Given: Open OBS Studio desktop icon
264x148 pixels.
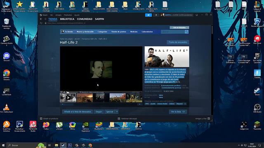Looking at the screenshot, I should (257, 108).
